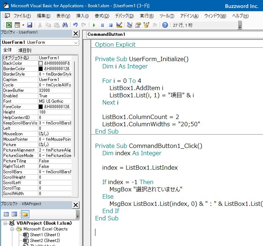Image resolution: width=263 pixels, height=246 pixels.
Task: Switch to the 項目別 properties tab
Action: [25, 50]
